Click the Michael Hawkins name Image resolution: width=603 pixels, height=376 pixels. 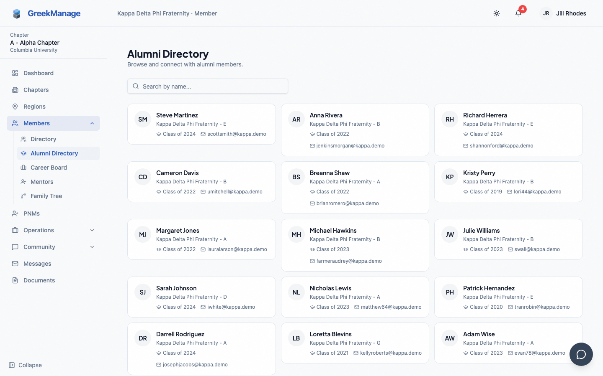[x=333, y=231]
